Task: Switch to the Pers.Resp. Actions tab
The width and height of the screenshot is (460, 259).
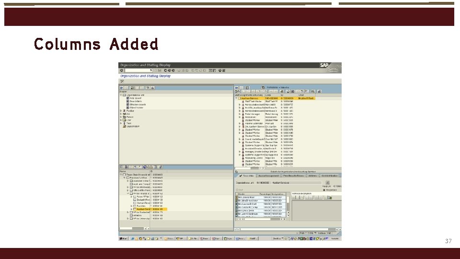Action: (x=293, y=176)
